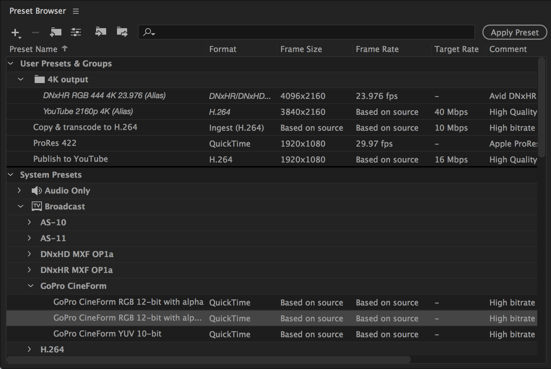Collapse the User Presets & Groups section
The width and height of the screenshot is (551, 369).
pyautogui.click(x=10, y=63)
